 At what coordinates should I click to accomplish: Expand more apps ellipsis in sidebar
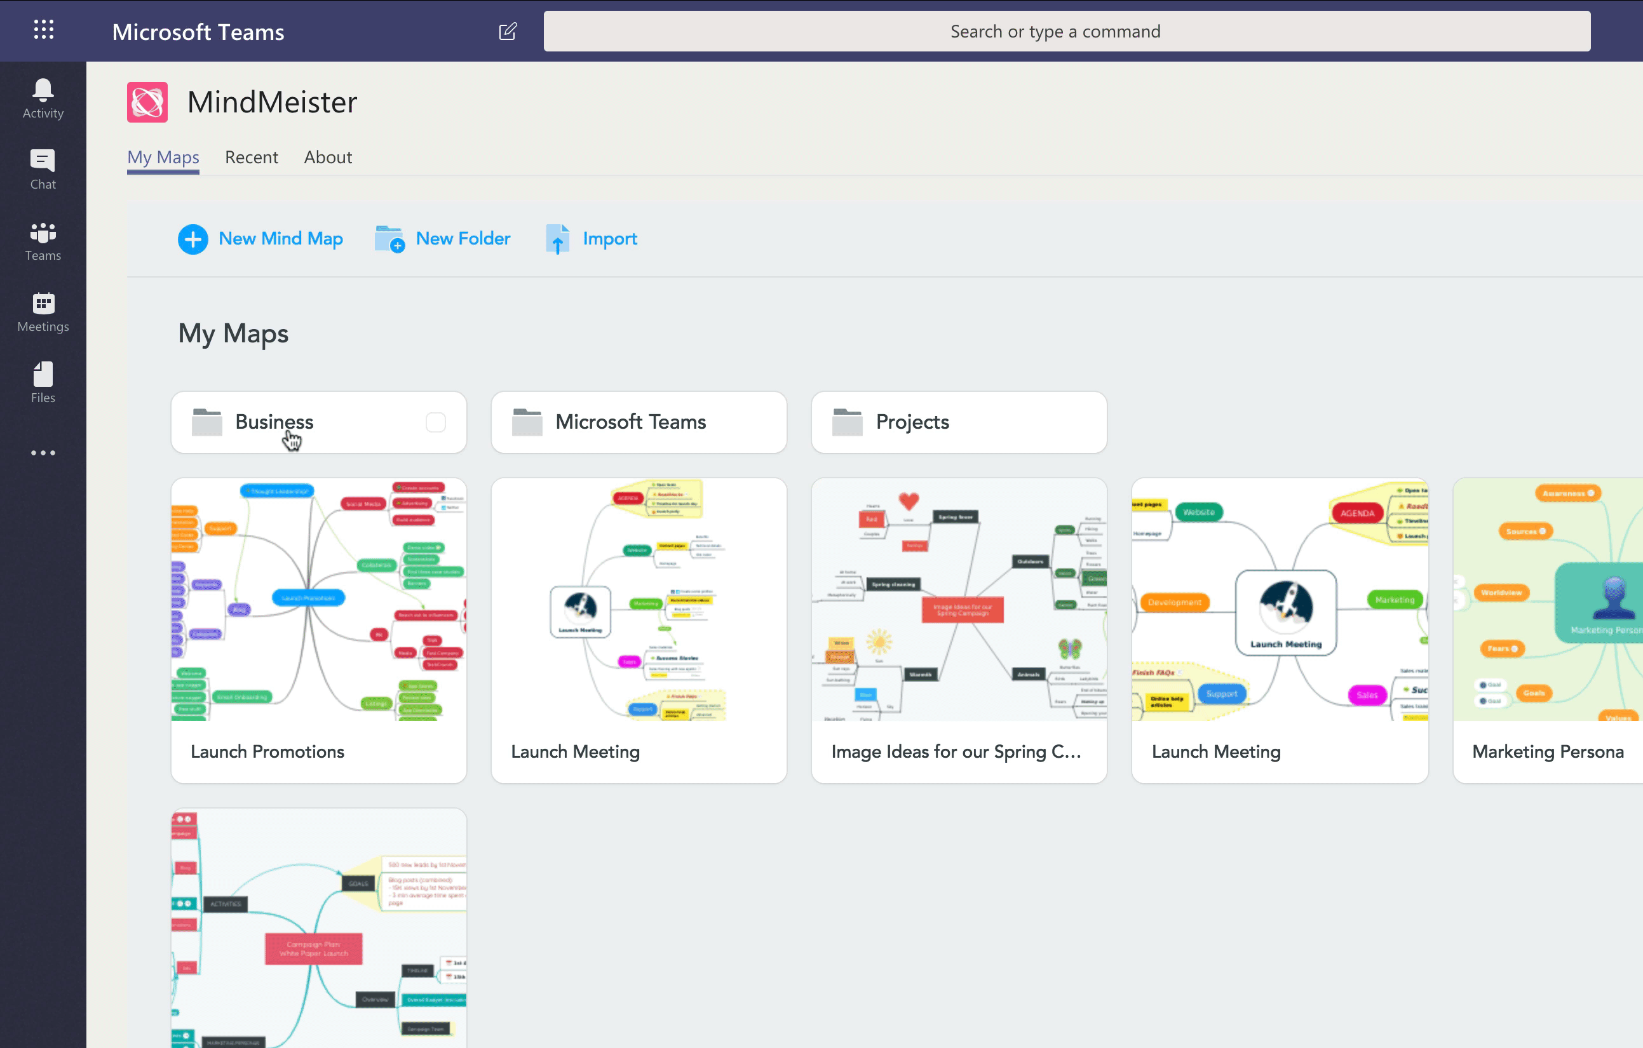(43, 453)
